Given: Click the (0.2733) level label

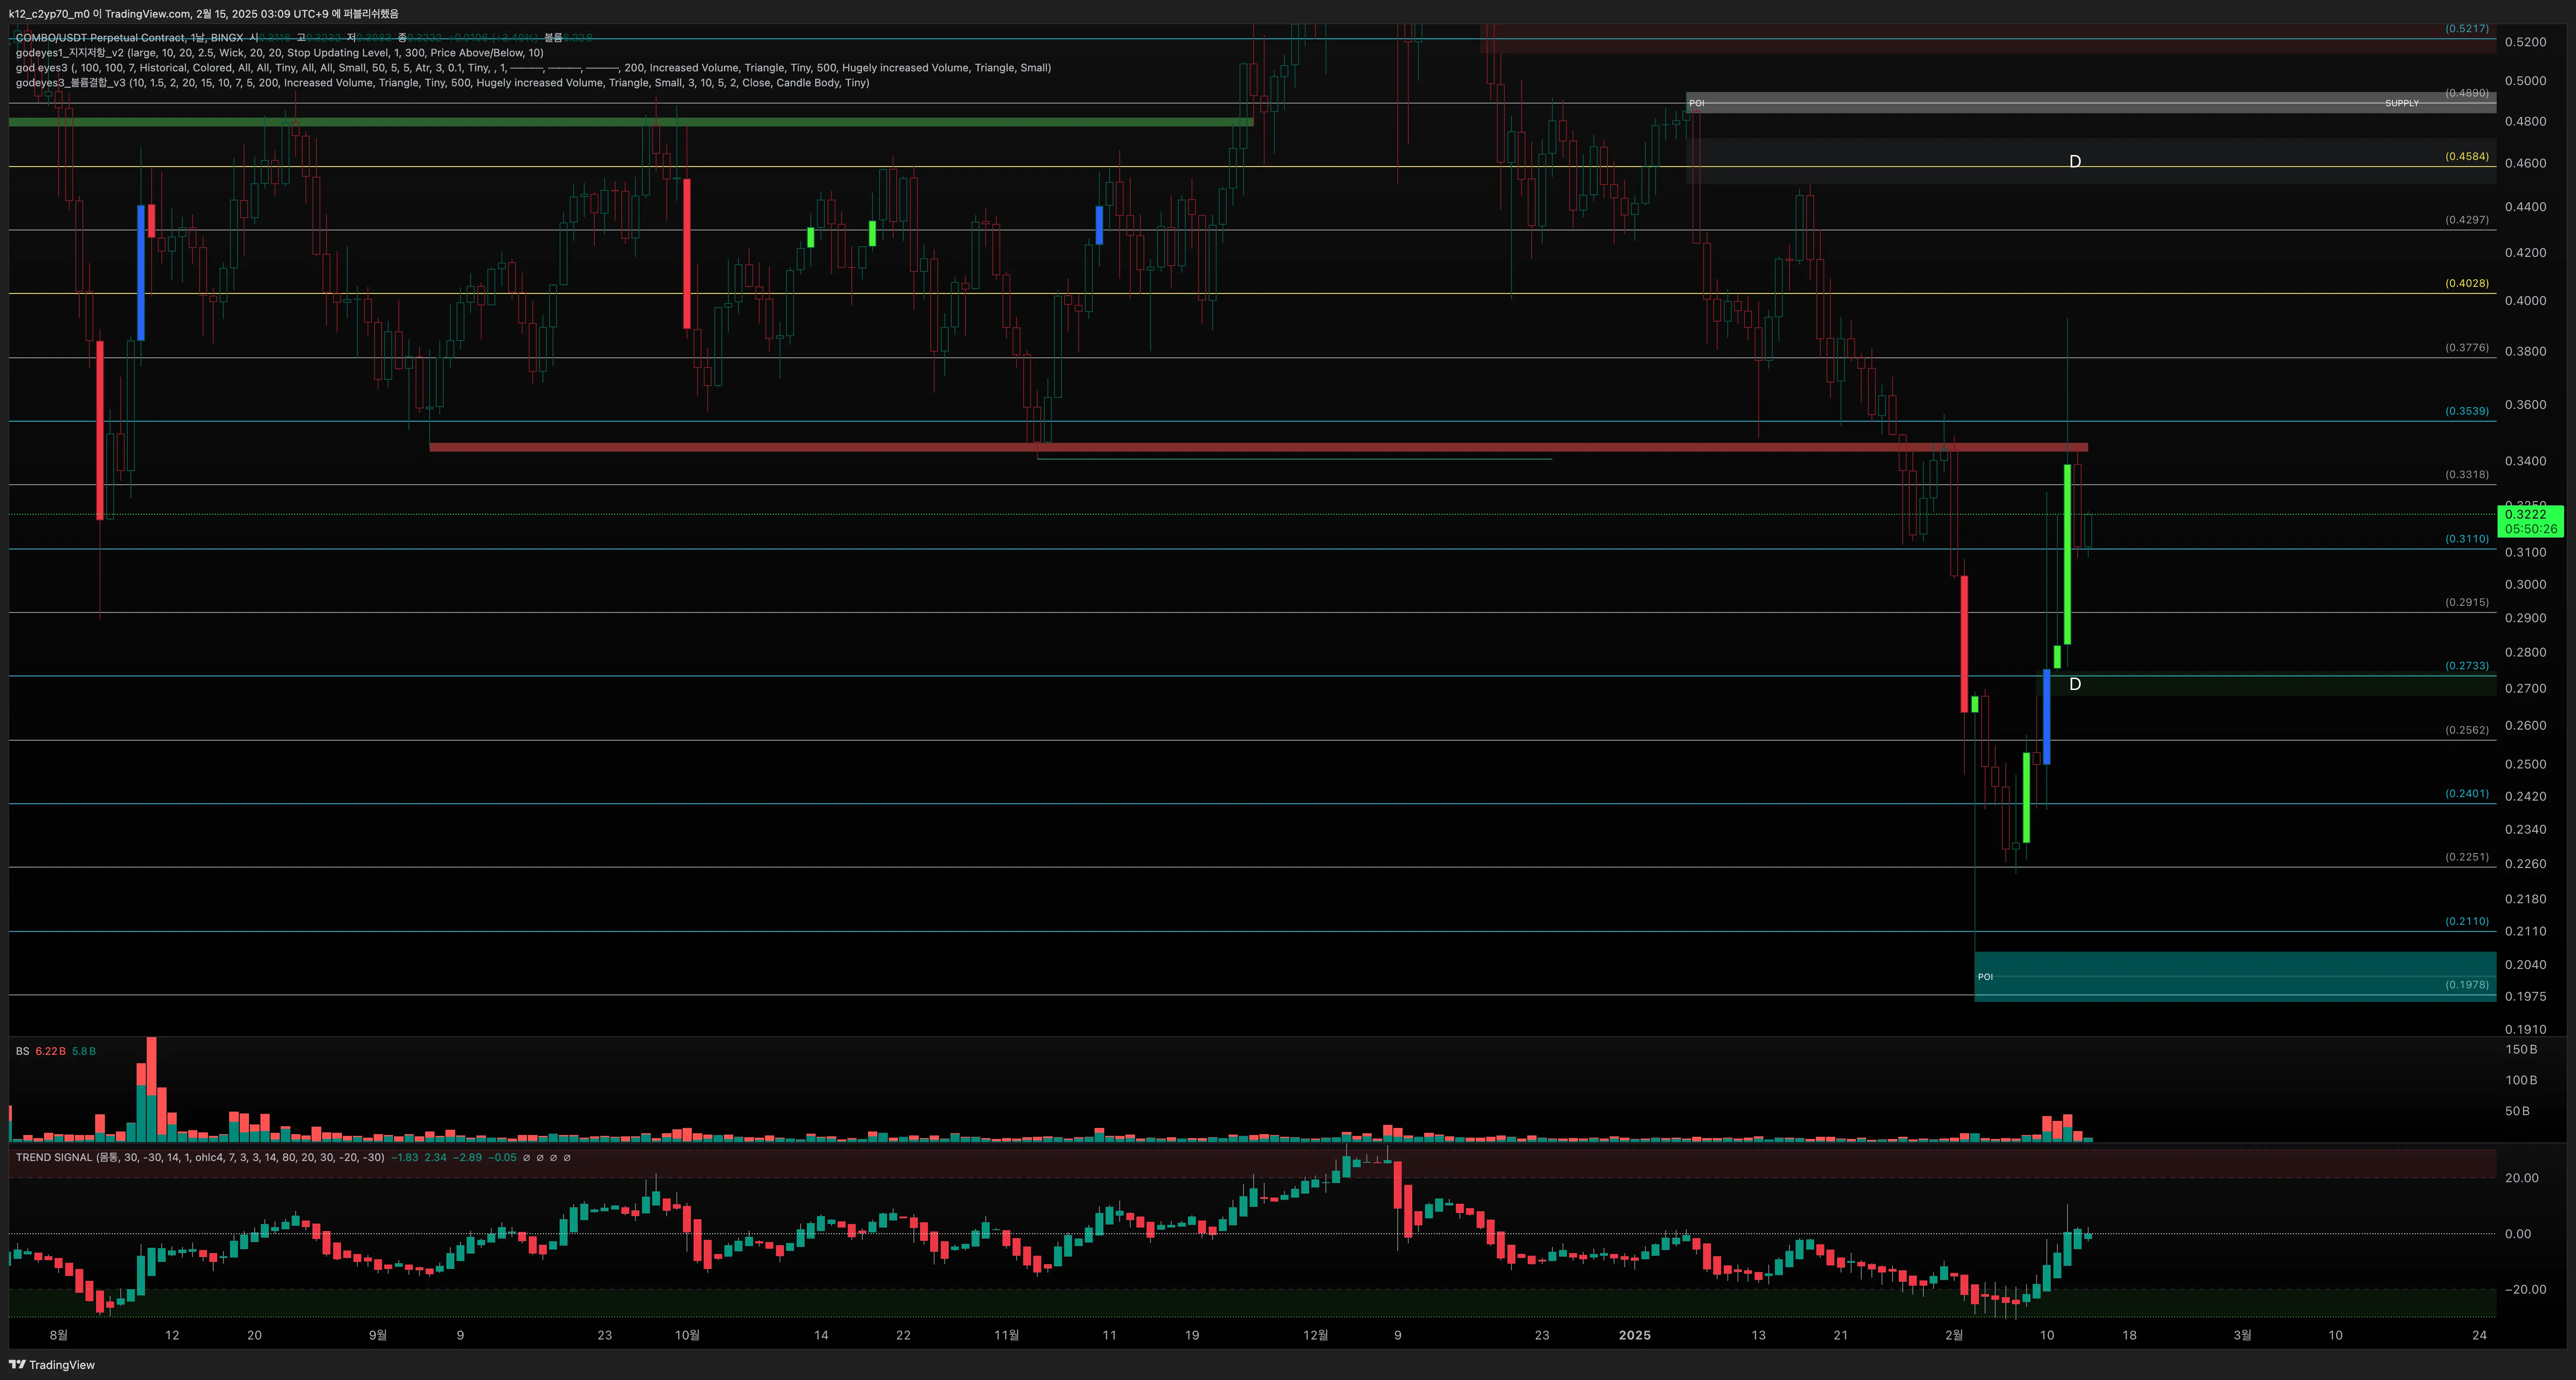Looking at the screenshot, I should 2467,666.
